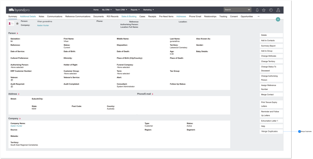Open the Marketing dropdown menu

tap(149, 10)
